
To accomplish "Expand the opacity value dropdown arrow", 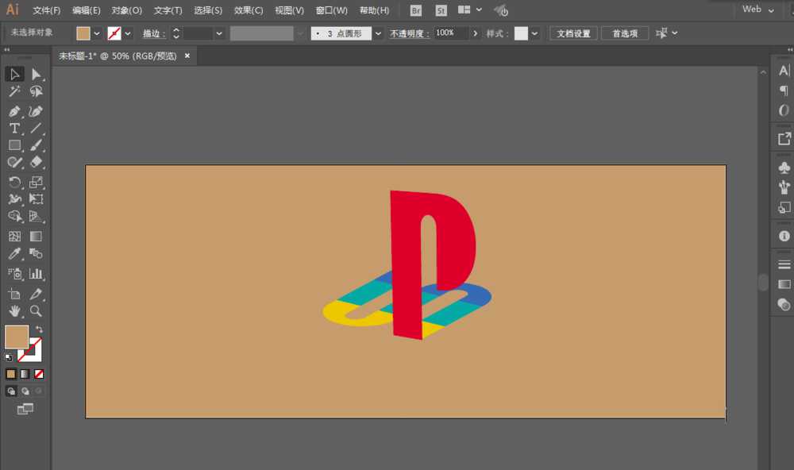I will pos(474,33).
